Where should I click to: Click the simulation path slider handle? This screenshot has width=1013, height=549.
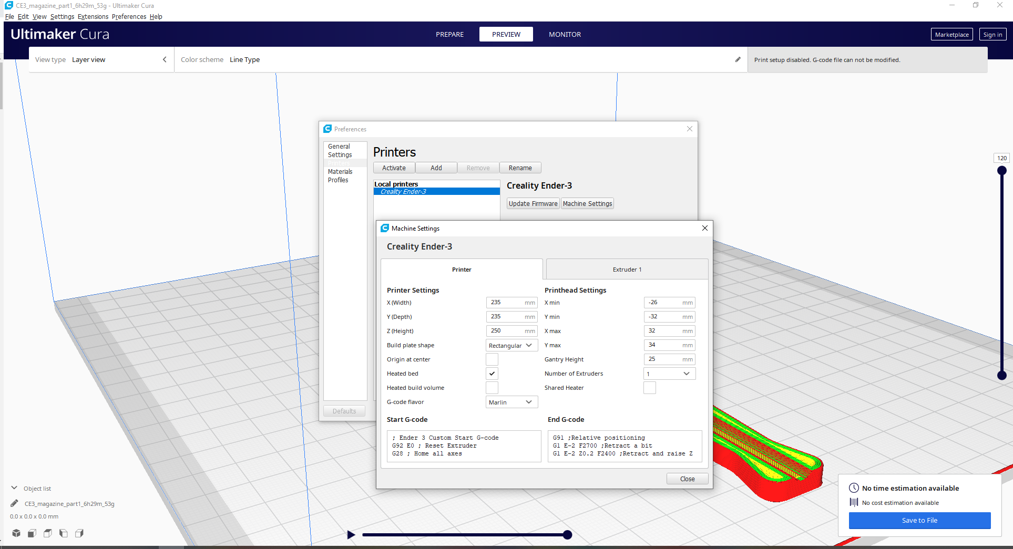[x=567, y=535]
